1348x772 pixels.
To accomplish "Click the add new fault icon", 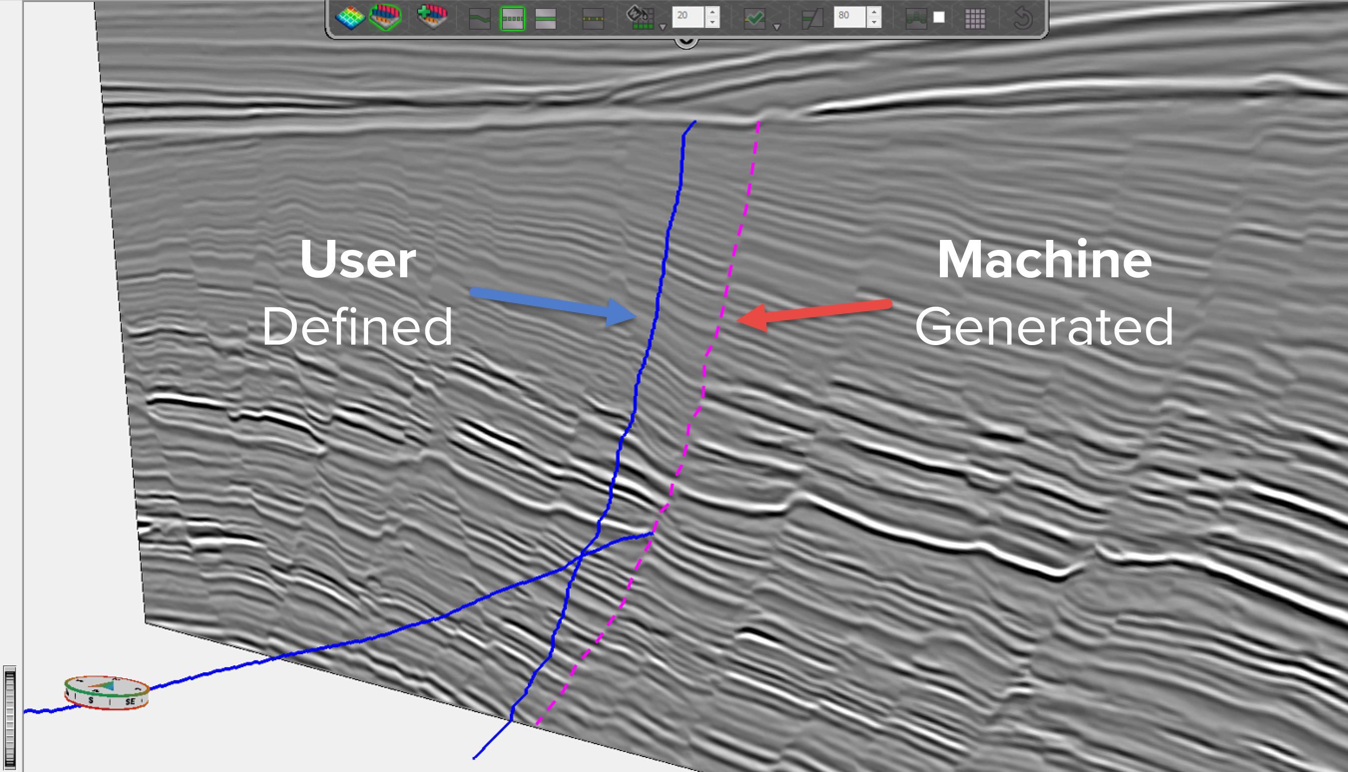I will [x=432, y=16].
